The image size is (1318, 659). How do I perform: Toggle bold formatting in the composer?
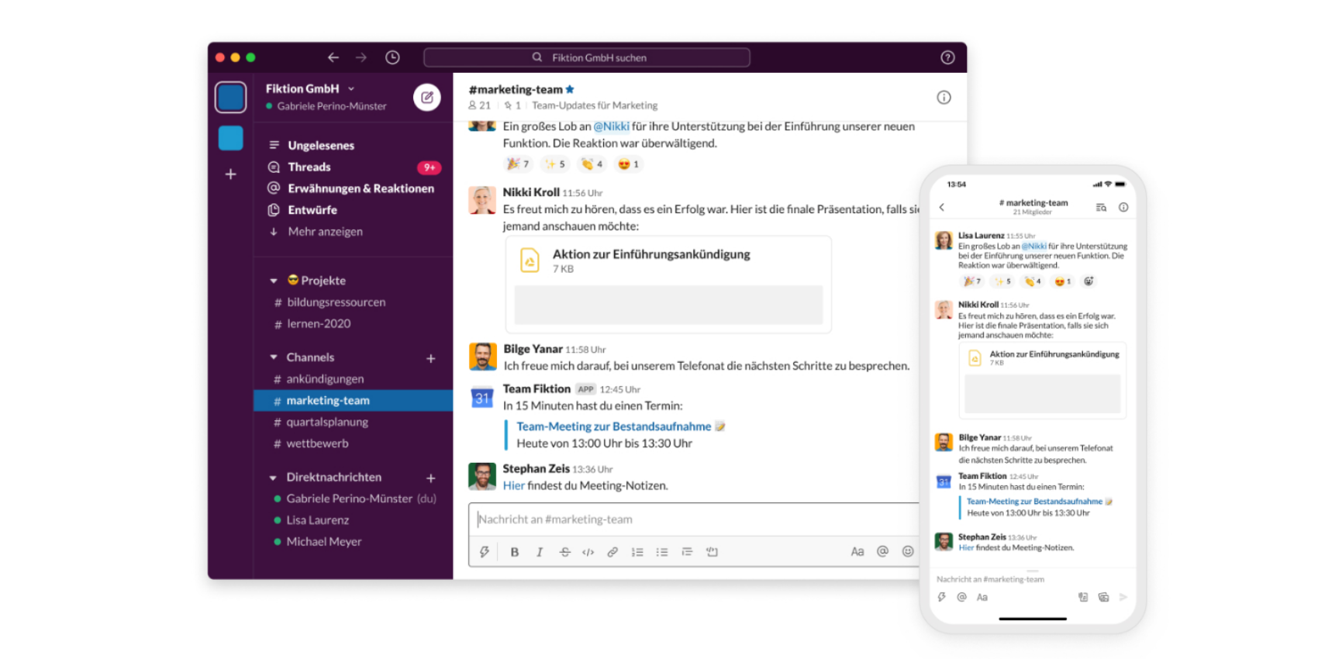[514, 552]
